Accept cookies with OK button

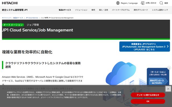[148, 101]
